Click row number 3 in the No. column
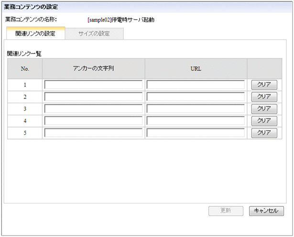The image size is (294, 237). pos(25,109)
